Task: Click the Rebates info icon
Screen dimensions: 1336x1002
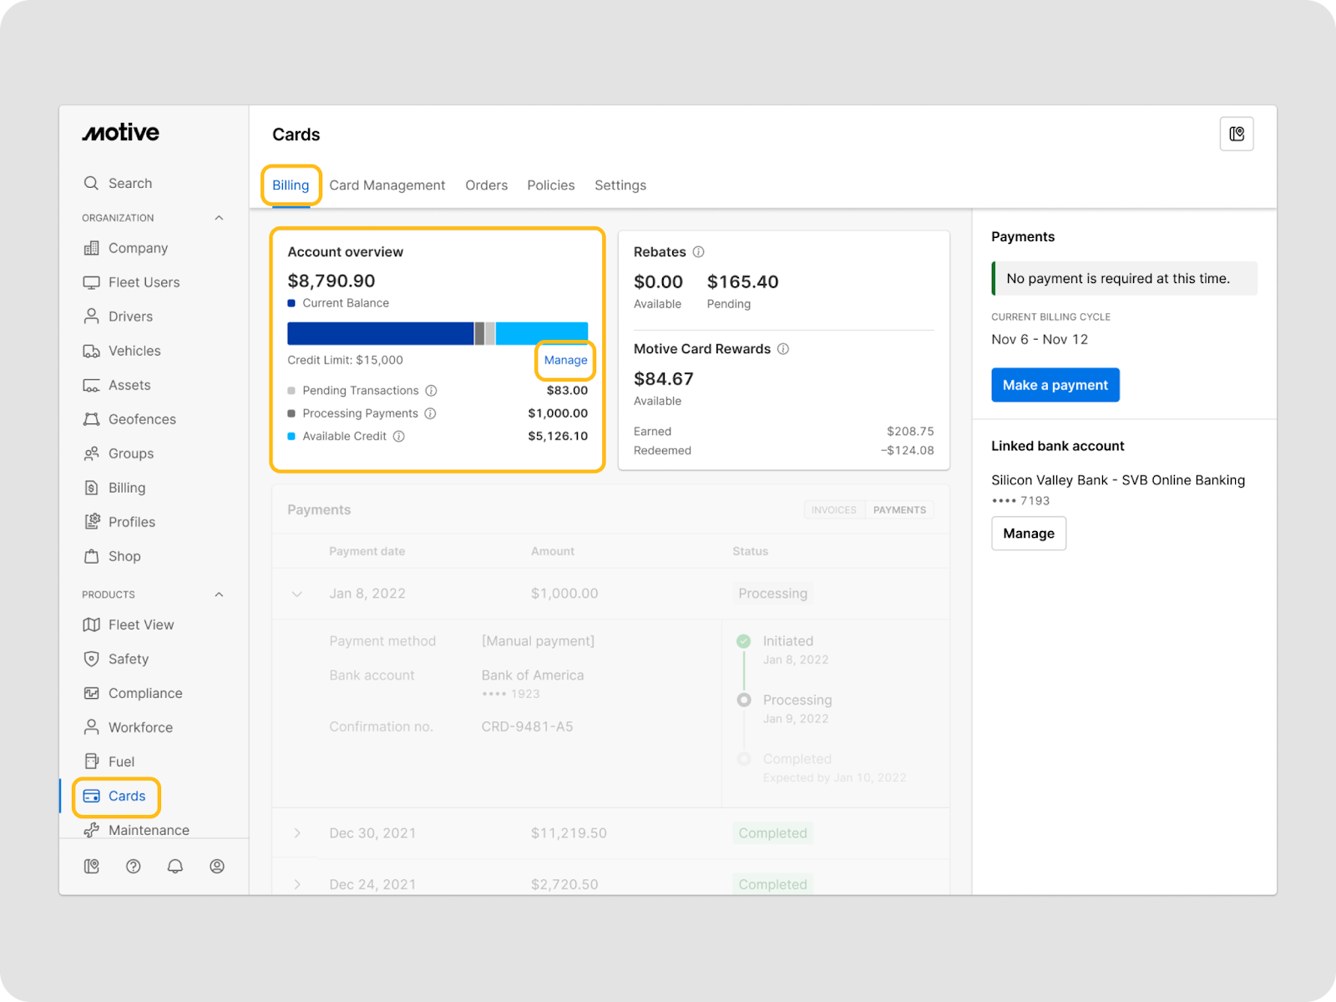Action: tap(699, 252)
